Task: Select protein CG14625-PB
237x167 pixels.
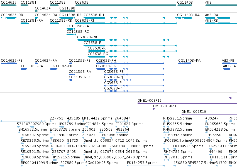Action: pos(9,63)
